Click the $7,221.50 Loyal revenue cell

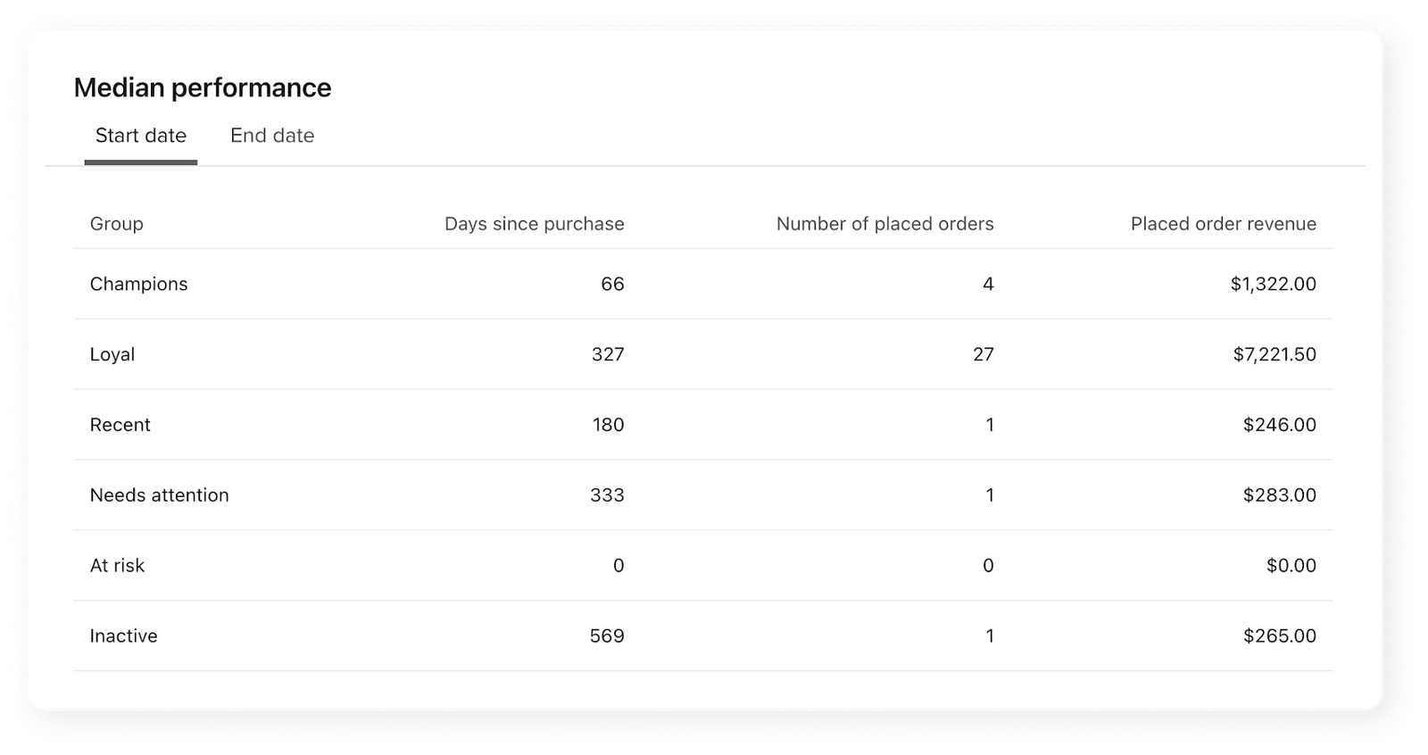[x=1274, y=354]
